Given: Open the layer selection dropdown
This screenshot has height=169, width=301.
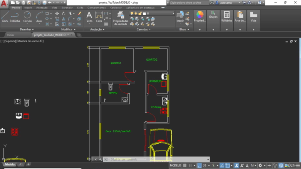Looking at the screenshot, I should 174,14.
